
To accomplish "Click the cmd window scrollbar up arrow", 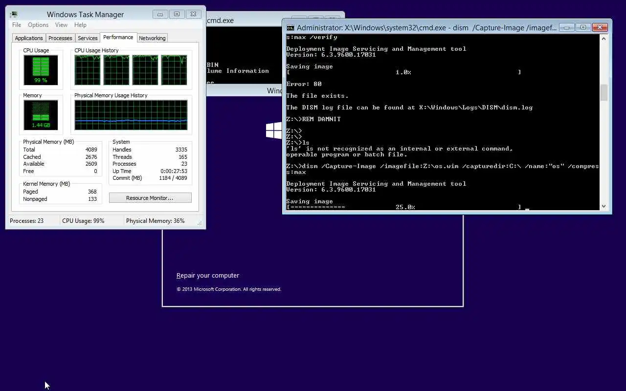I will pos(604,38).
